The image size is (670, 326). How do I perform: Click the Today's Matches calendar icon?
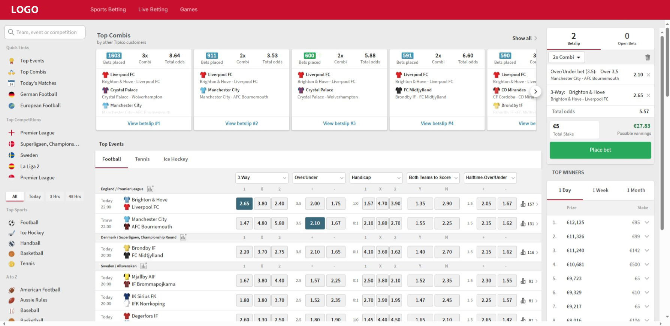12,83
